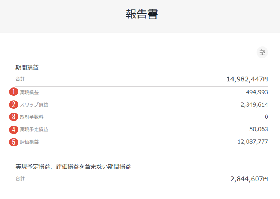Click red badge number 3
Image resolution: width=280 pixels, height=199 pixels.
click(x=14, y=117)
